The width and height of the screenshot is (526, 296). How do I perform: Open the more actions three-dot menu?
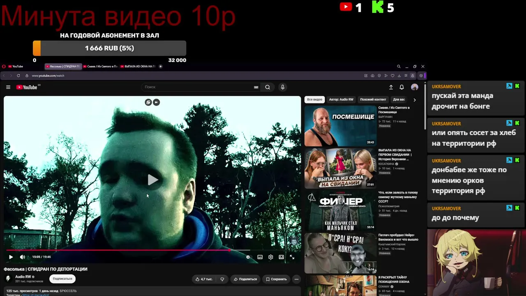click(x=296, y=279)
